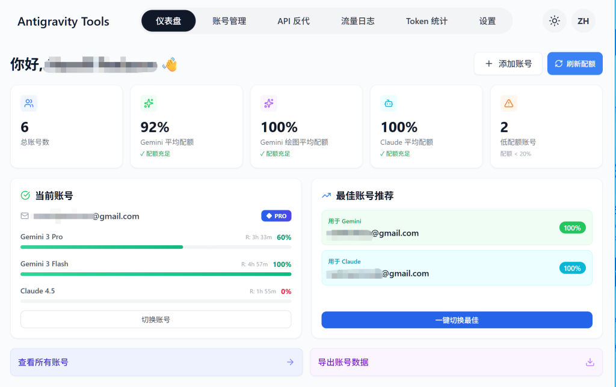Click the ZH language switcher

coord(583,21)
